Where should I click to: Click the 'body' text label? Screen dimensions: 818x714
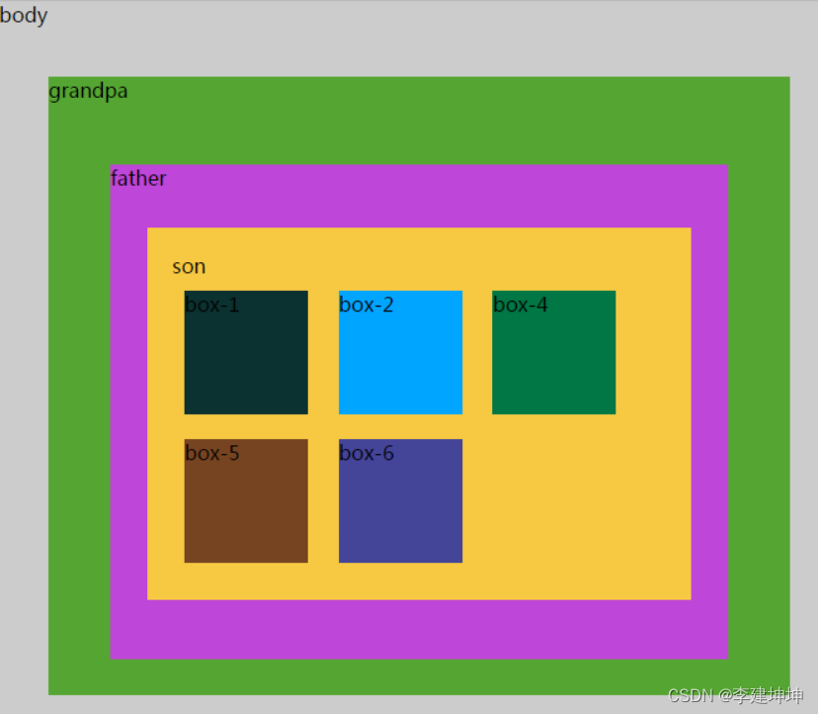pos(24,16)
